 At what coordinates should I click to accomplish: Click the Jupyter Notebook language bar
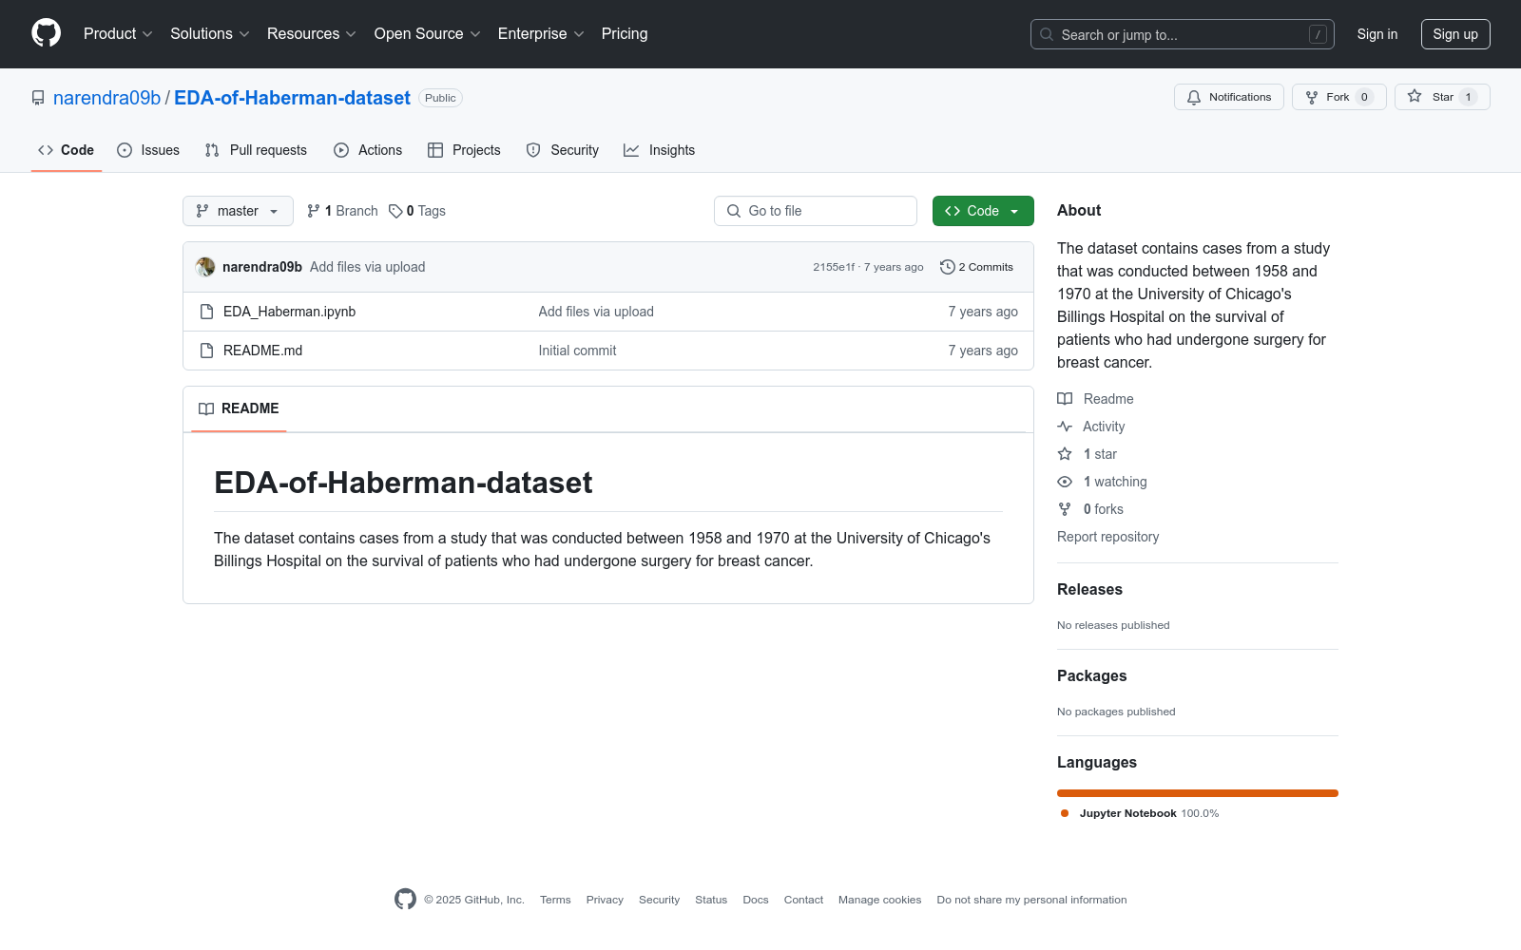1198,793
